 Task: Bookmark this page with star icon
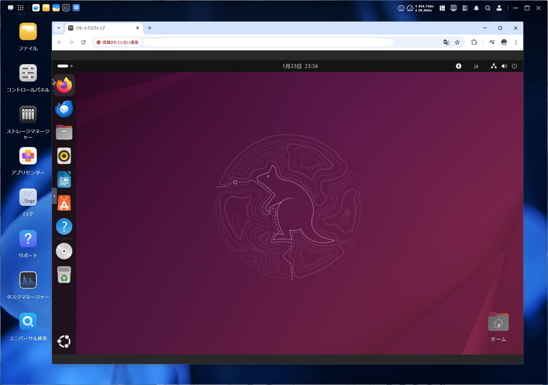coord(457,42)
